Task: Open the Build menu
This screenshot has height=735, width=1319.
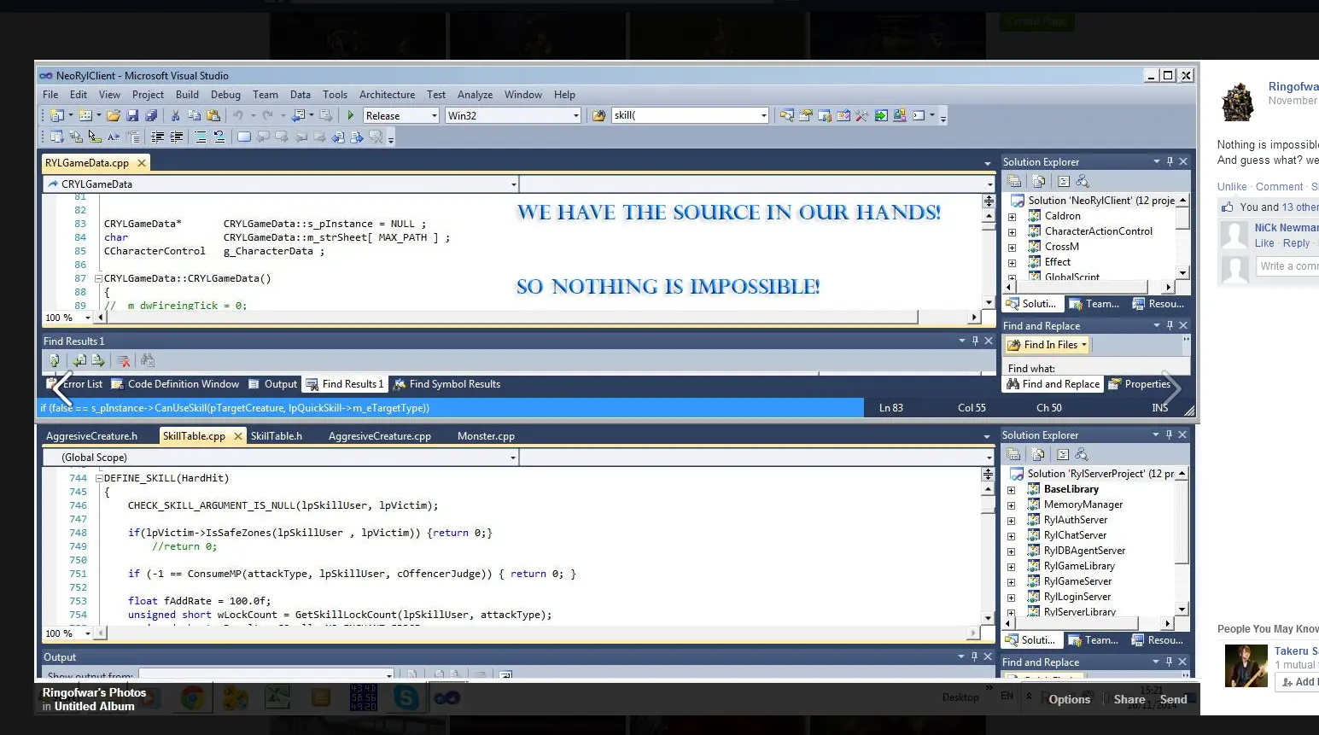Action: point(187,95)
